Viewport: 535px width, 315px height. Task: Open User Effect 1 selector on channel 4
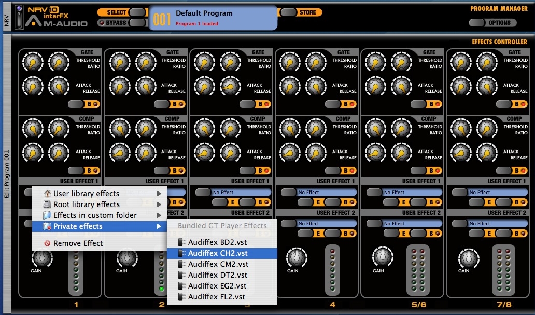tap(327, 193)
